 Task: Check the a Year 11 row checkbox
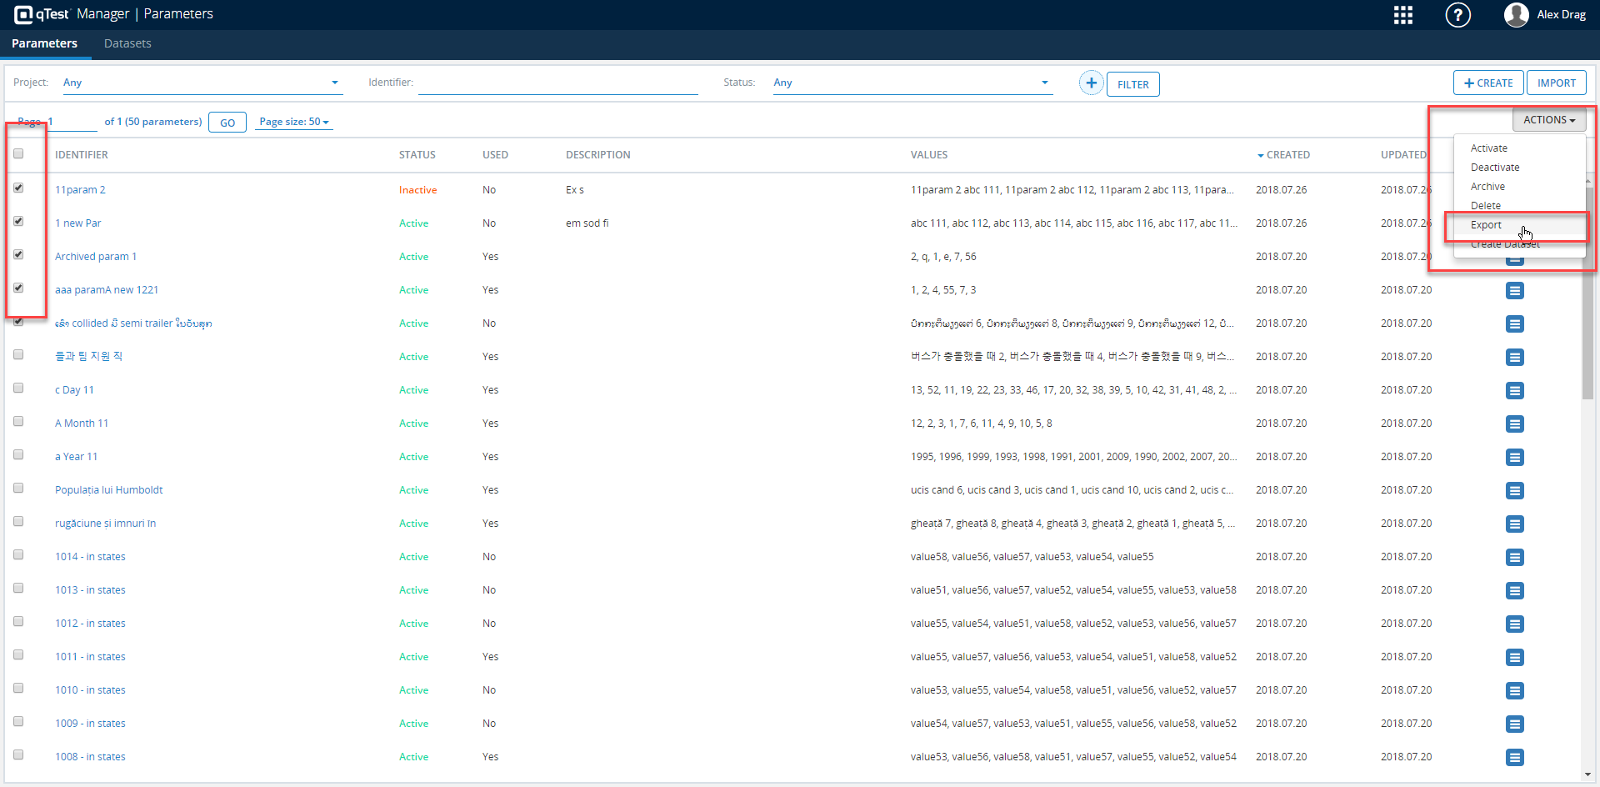[18, 455]
